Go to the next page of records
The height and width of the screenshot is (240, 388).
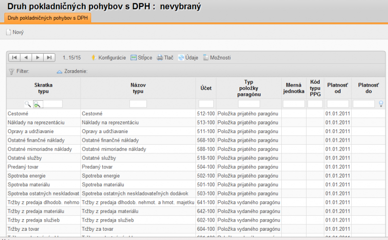37,58
